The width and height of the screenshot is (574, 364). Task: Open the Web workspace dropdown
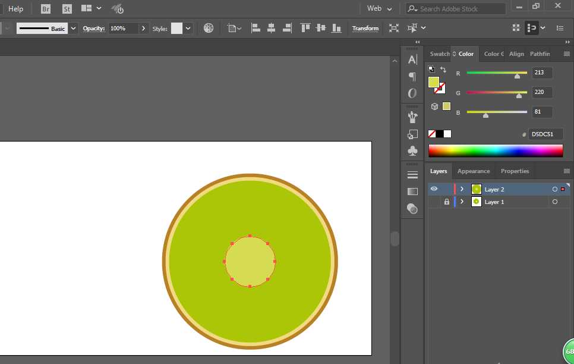click(380, 9)
